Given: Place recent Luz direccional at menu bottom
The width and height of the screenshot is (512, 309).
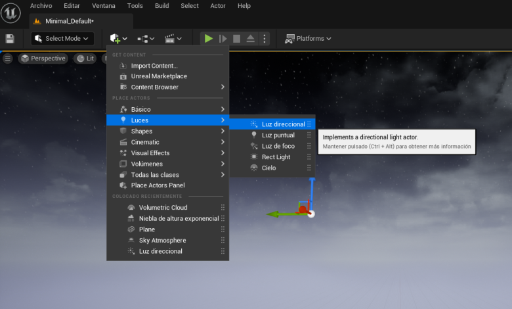Looking at the screenshot, I should coord(168,251).
